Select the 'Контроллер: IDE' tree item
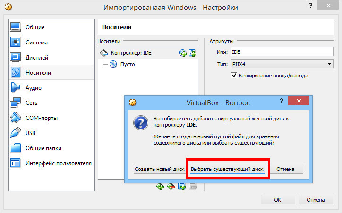 131,53
